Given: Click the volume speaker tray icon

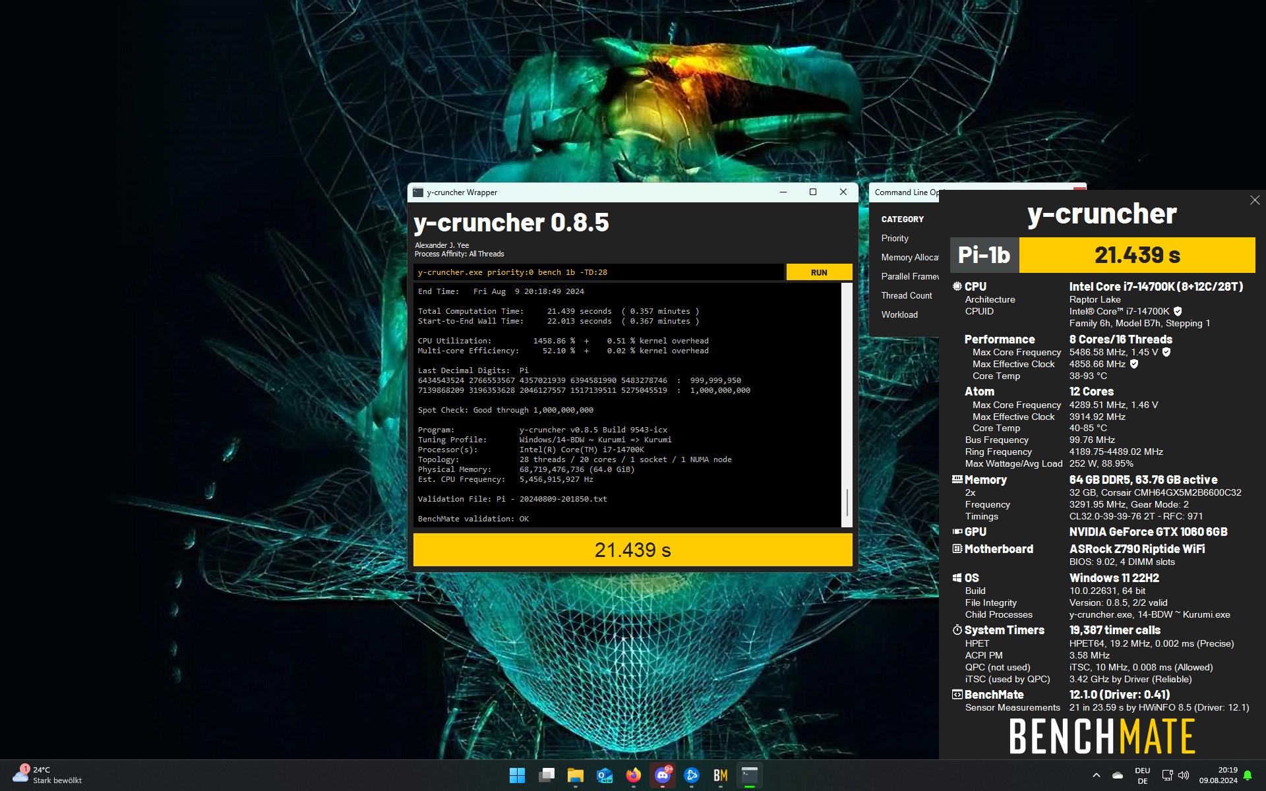Looking at the screenshot, I should (x=1184, y=775).
